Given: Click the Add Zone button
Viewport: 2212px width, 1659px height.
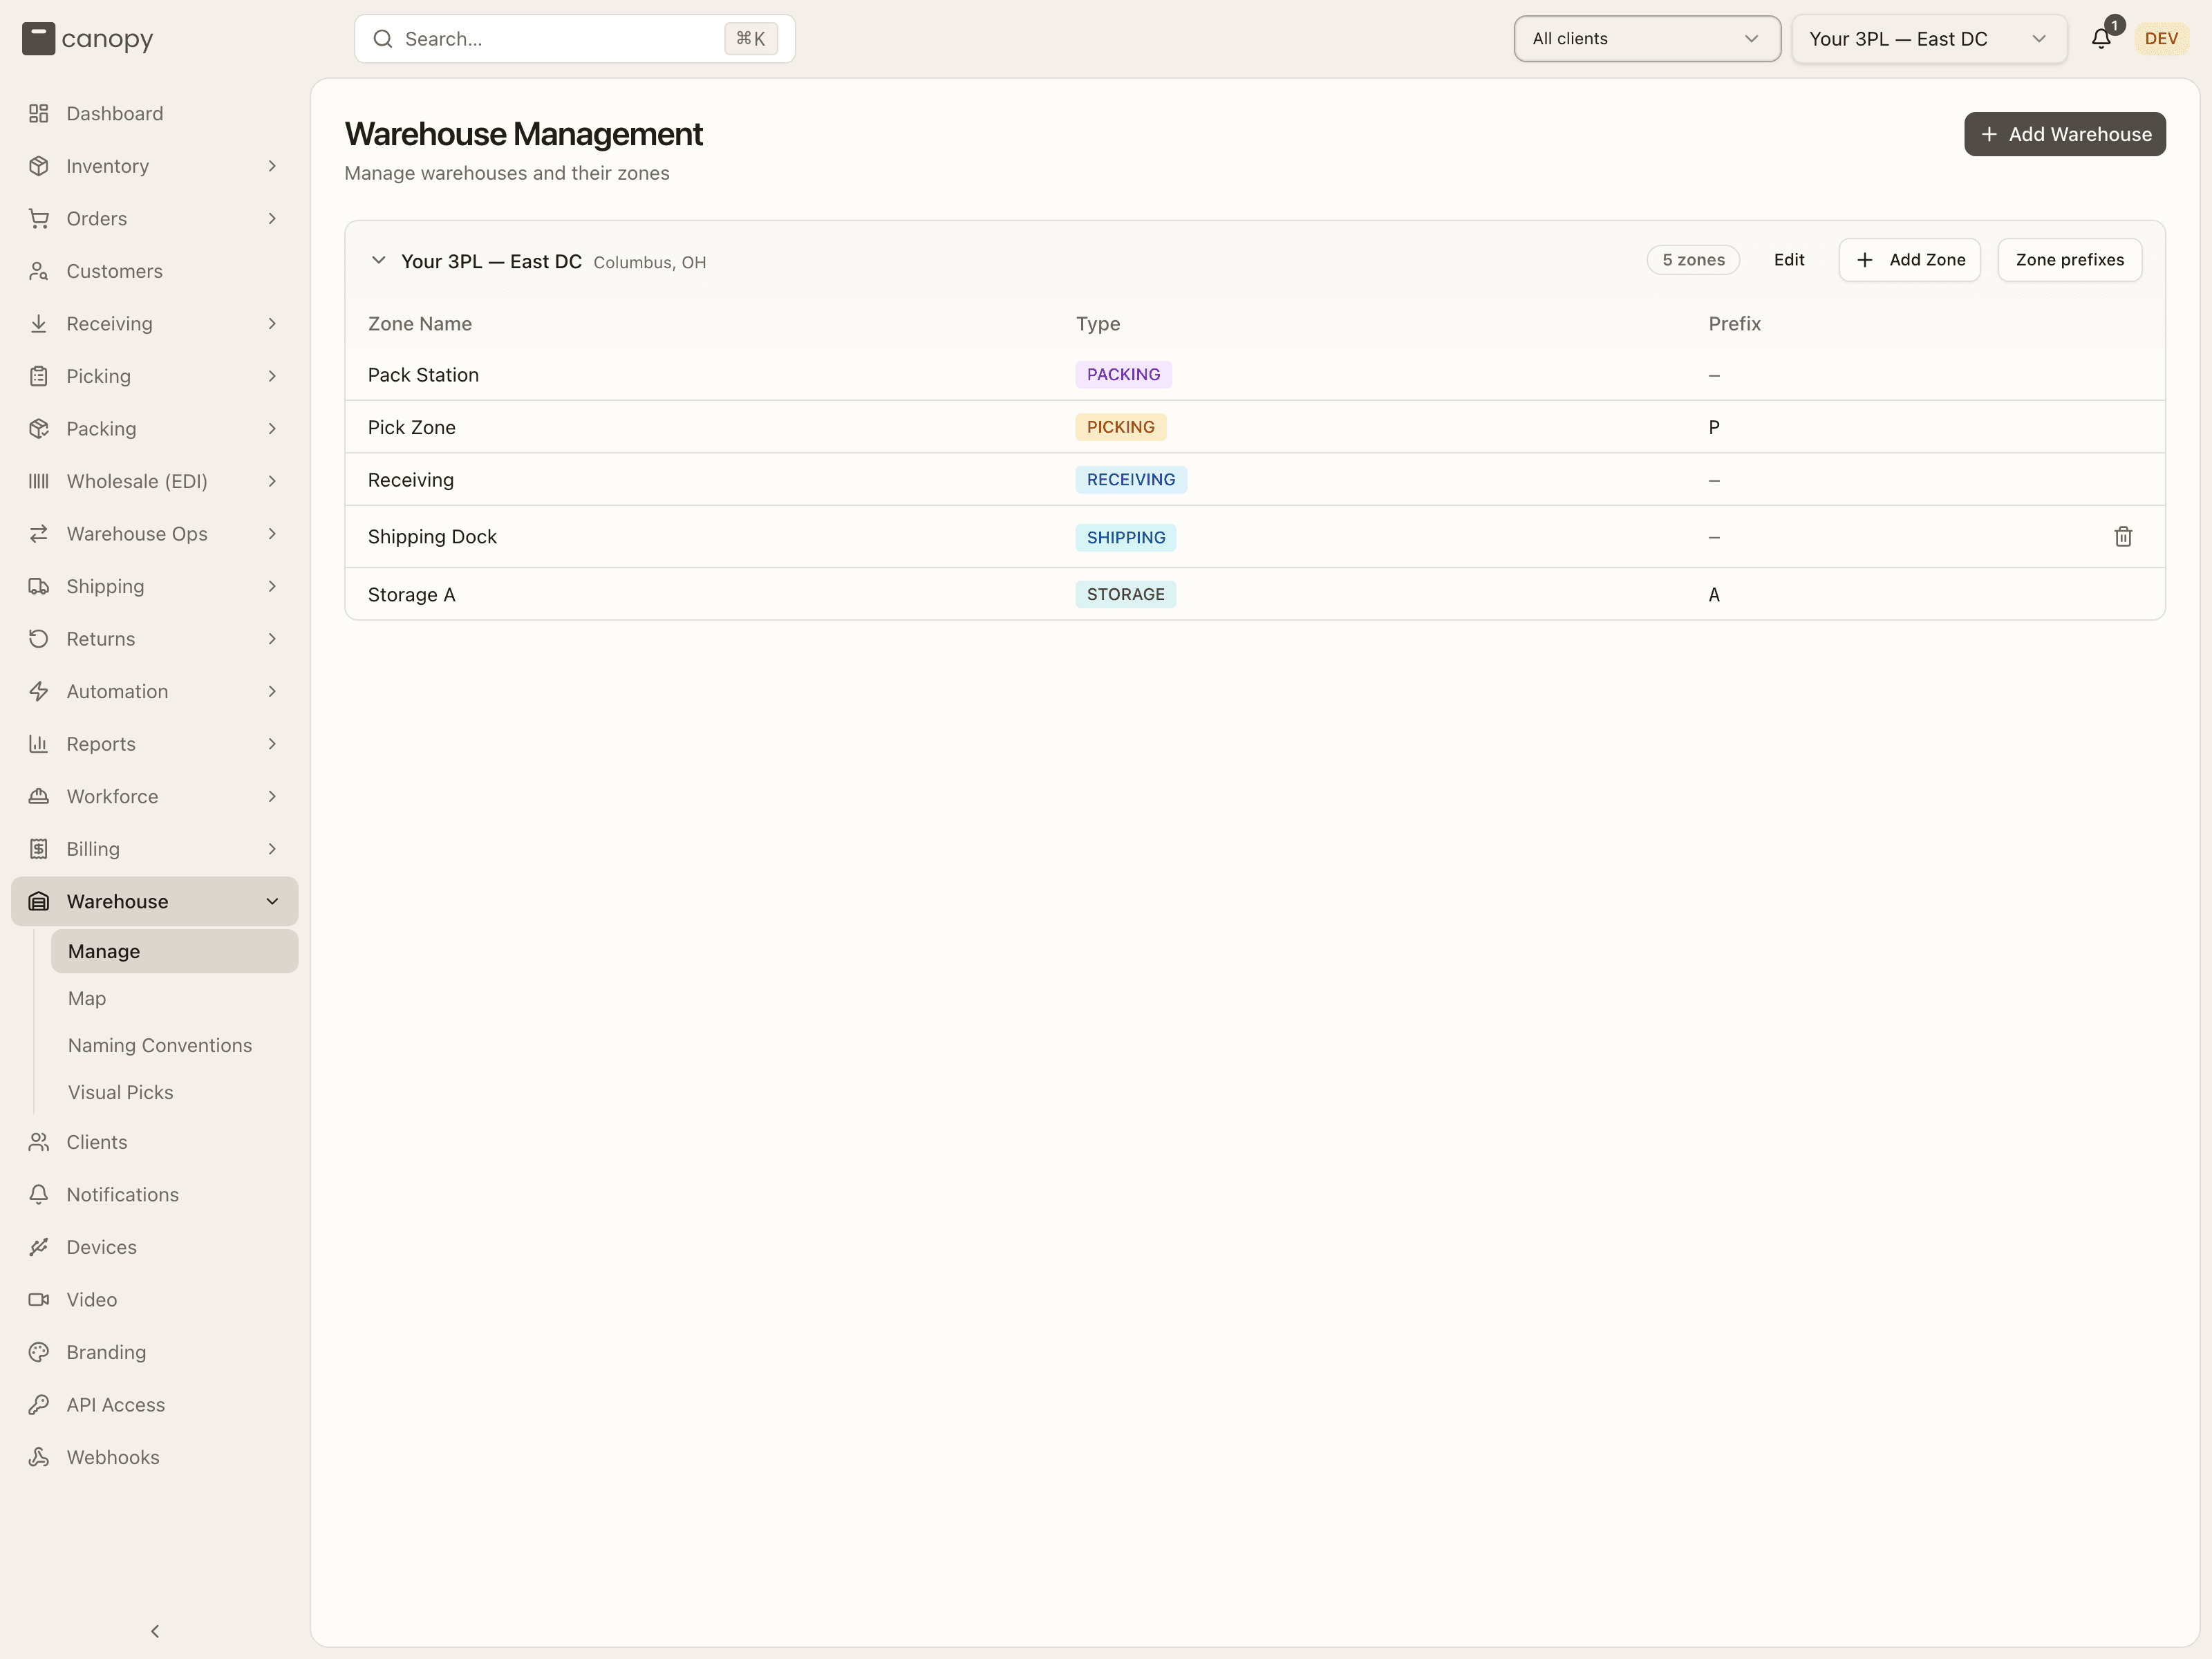Looking at the screenshot, I should [1909, 260].
